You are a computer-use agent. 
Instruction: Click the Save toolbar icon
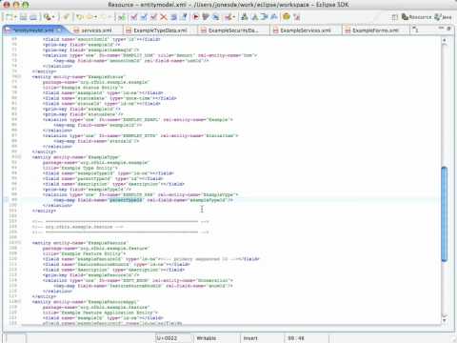[x=23, y=17]
